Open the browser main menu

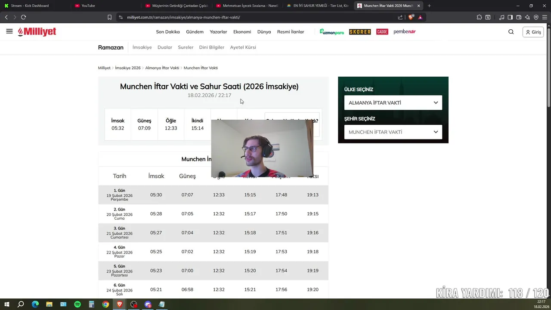545,17
